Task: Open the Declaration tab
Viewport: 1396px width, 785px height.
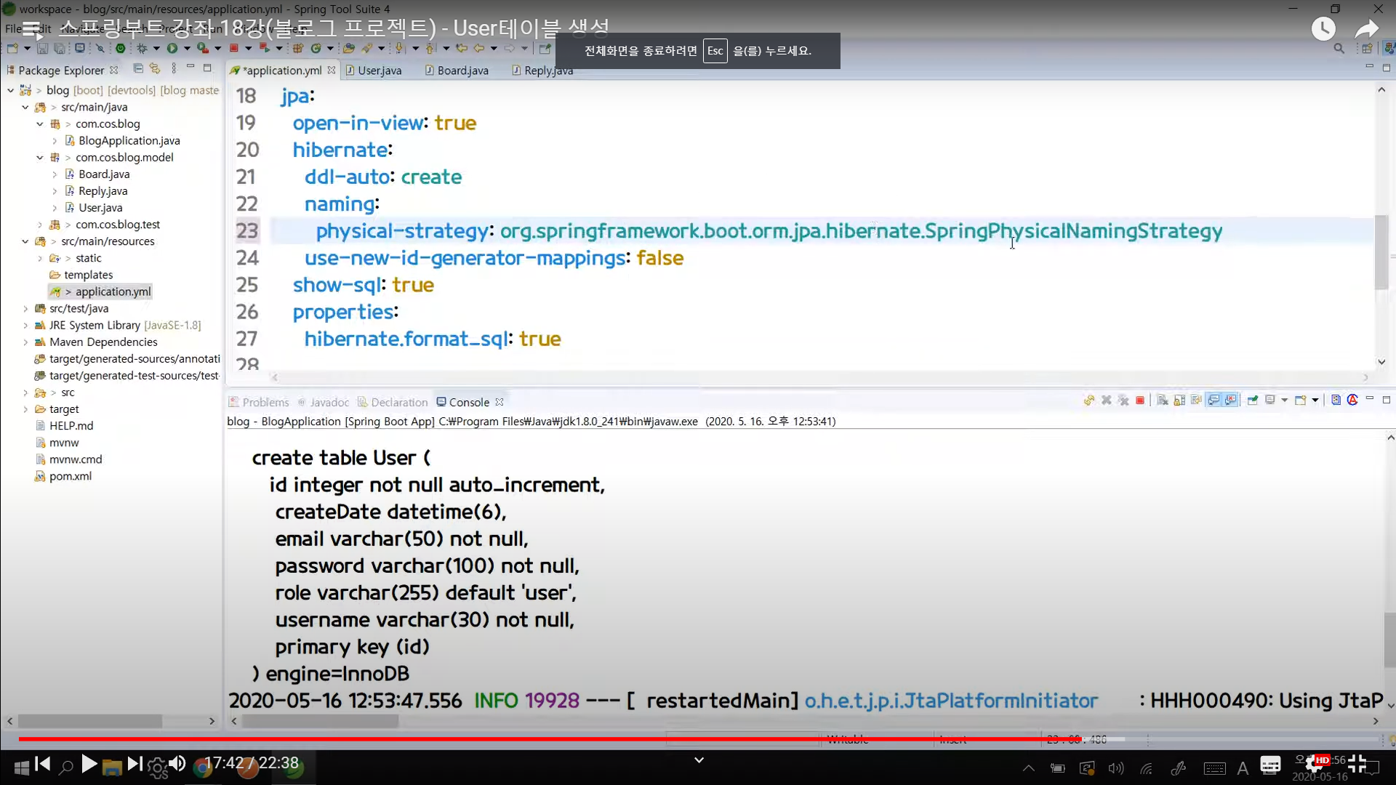Action: pos(392,402)
